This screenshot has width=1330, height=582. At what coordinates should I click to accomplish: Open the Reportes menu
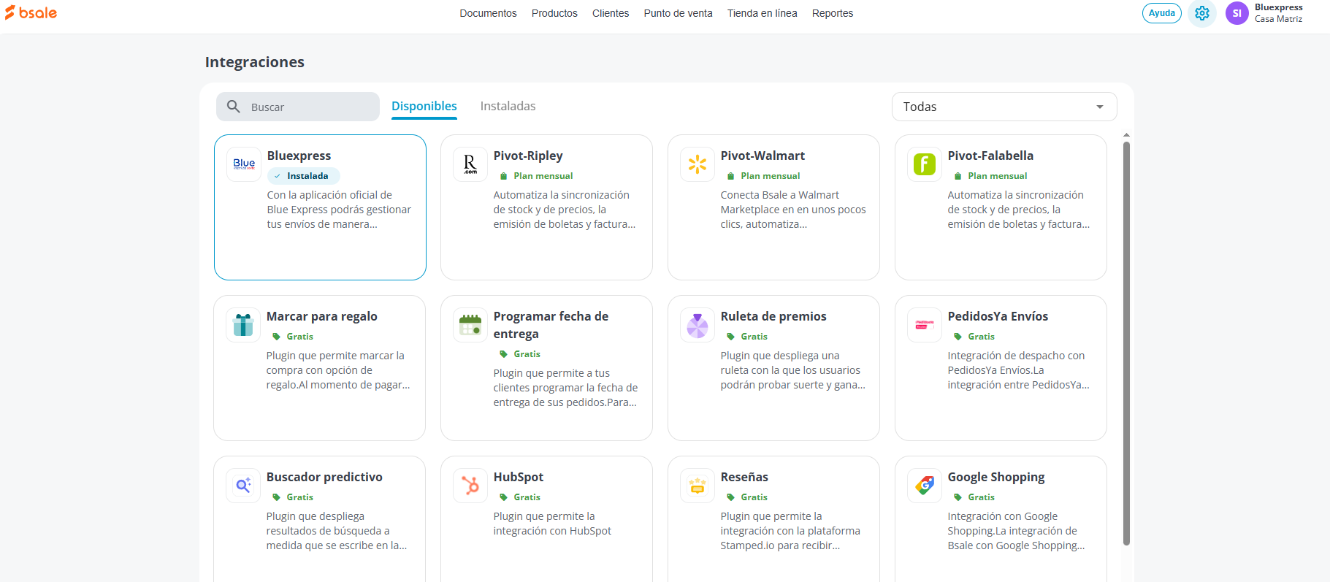click(x=833, y=13)
